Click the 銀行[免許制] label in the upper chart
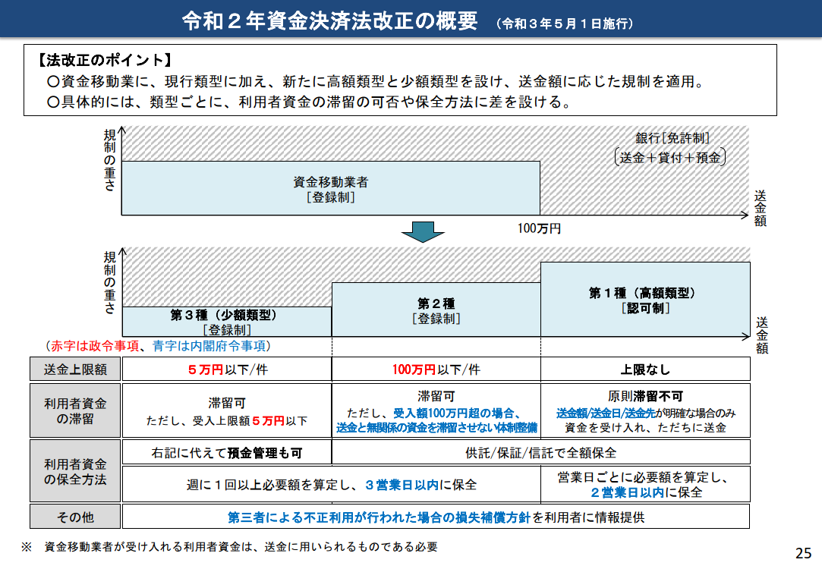822x569 pixels. (672, 138)
